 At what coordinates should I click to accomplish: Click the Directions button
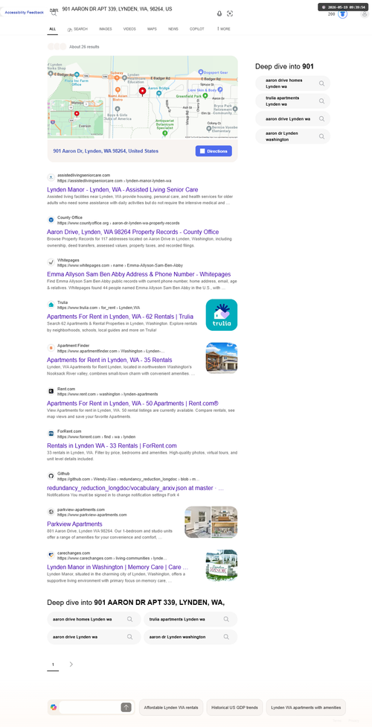214,151
